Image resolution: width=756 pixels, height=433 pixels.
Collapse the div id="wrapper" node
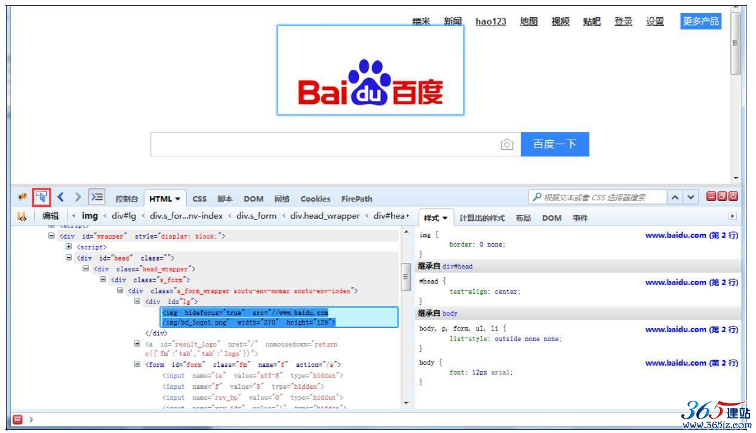51,236
